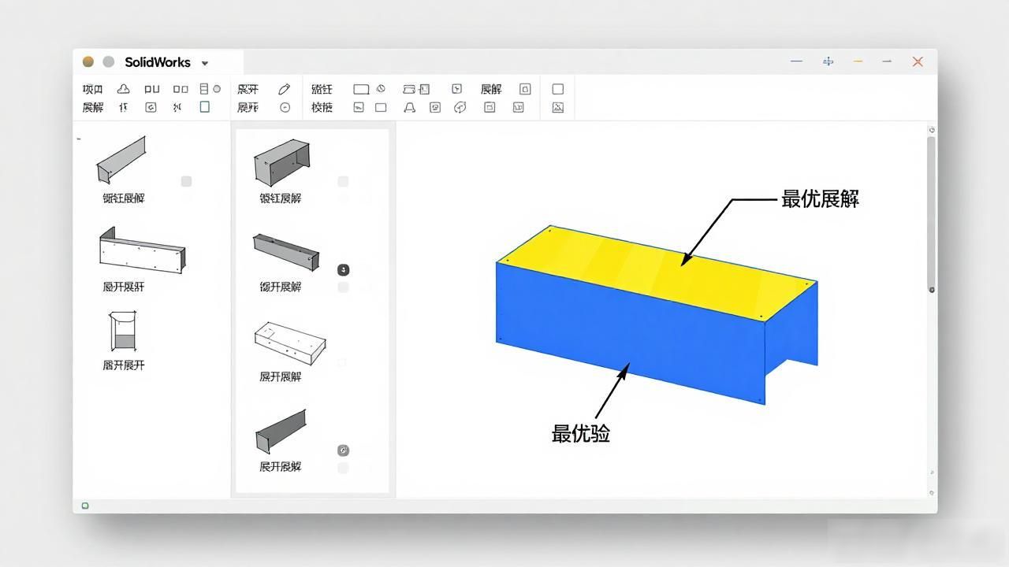Click the 最优展解 label in the viewport

point(820,199)
